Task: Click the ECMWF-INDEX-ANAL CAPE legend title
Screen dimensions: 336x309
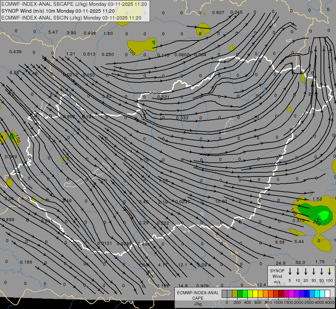Action: click(198, 296)
